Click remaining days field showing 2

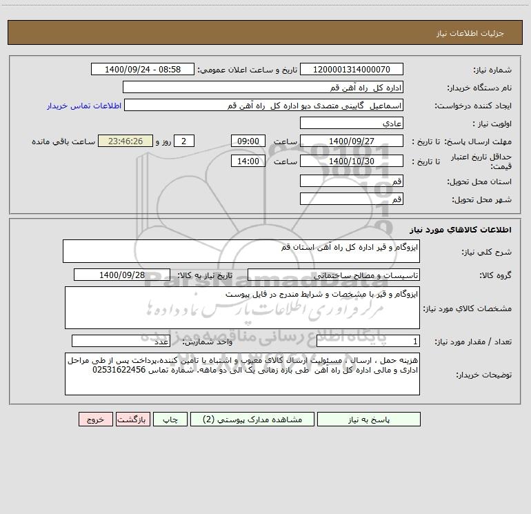(184, 141)
